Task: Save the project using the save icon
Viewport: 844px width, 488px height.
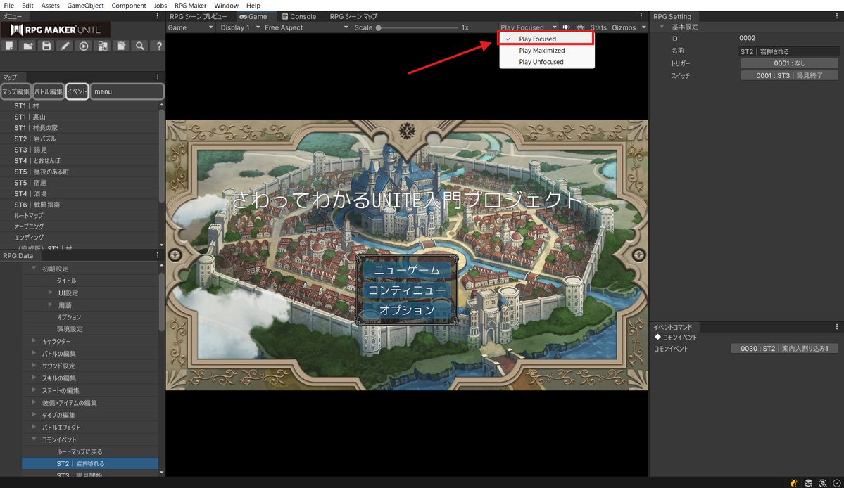Action: (x=46, y=46)
